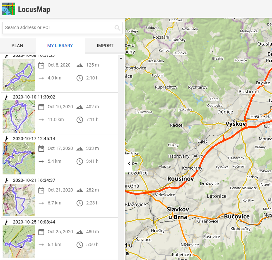Click the distance arrow icon beside 11.0 km

(x=41, y=120)
